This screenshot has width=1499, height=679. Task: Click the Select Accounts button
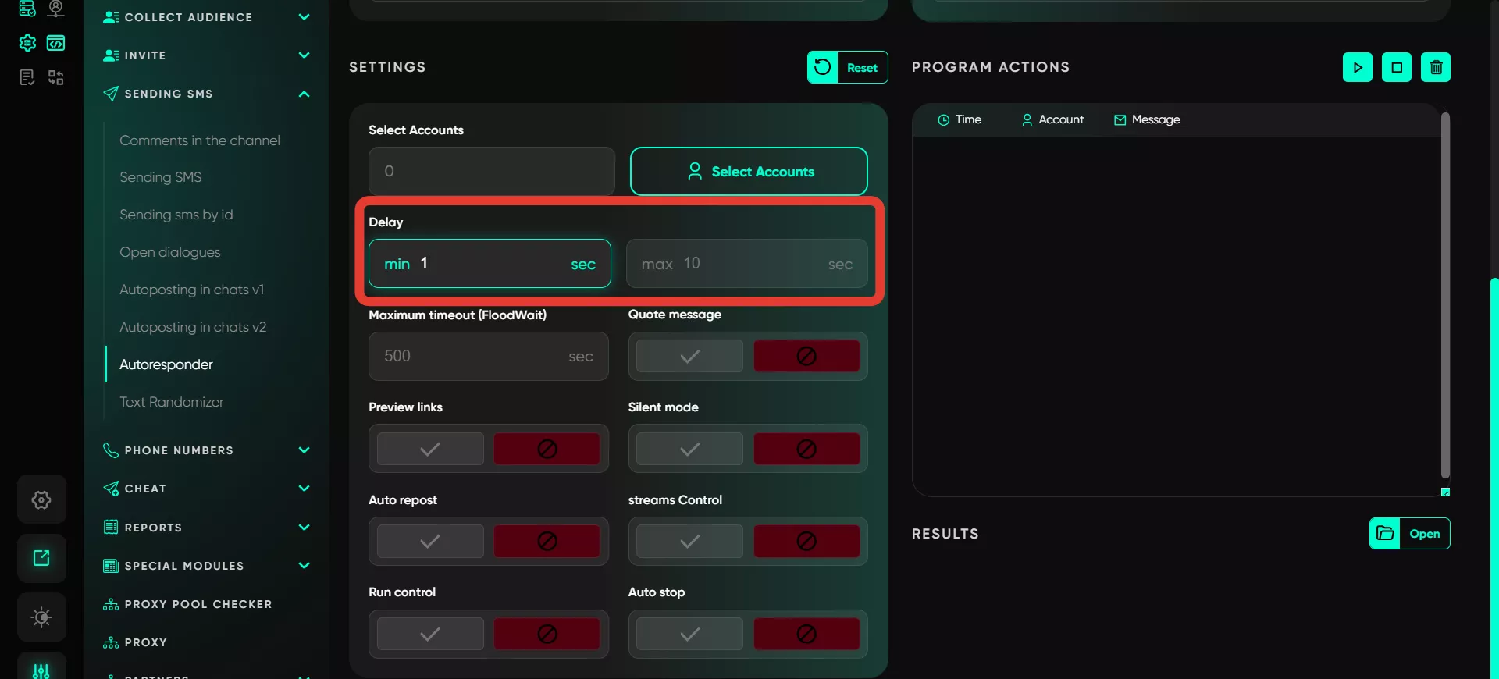click(x=749, y=171)
